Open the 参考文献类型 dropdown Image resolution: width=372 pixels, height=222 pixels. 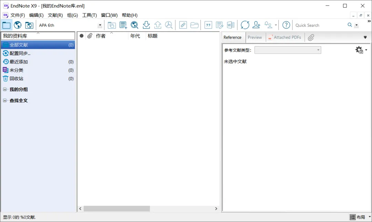[288, 50]
